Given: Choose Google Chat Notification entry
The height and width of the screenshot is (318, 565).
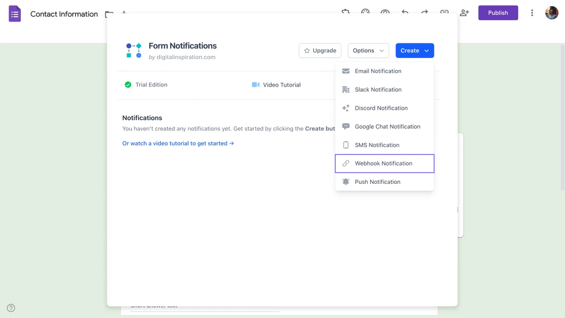Looking at the screenshot, I should click(384, 127).
